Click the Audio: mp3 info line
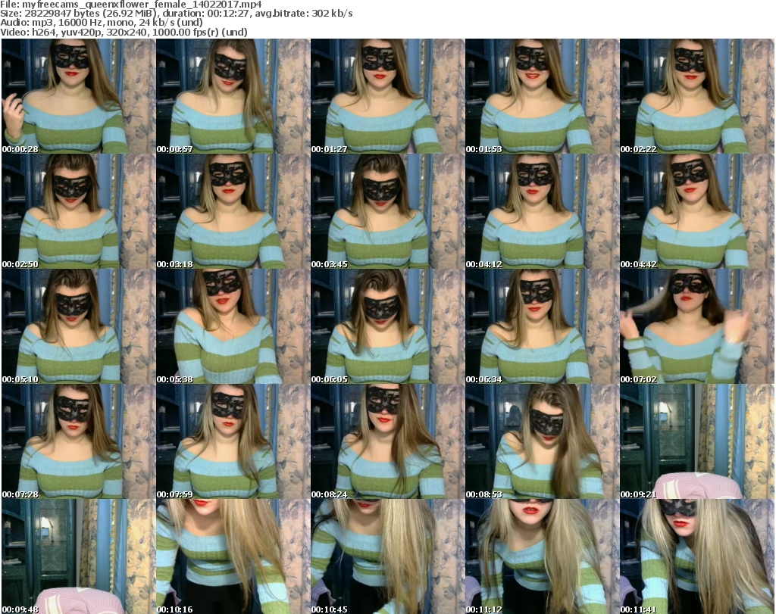Screen dimensions: 776x614 point(102,23)
